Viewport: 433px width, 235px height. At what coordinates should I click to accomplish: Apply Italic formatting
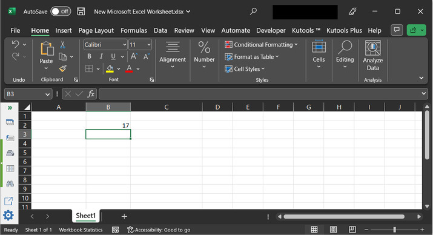click(101, 56)
